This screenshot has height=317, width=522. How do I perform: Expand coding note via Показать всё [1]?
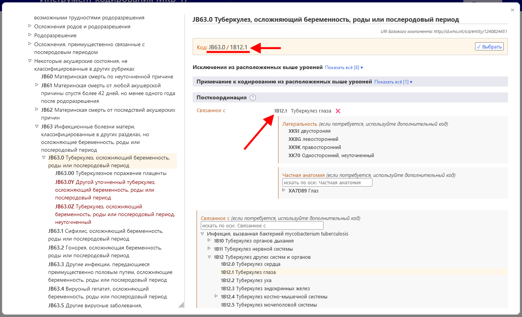pyautogui.click(x=393, y=82)
